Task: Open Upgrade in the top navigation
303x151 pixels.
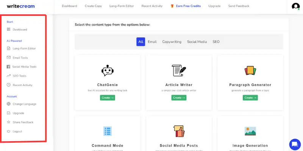Action: click(214, 6)
